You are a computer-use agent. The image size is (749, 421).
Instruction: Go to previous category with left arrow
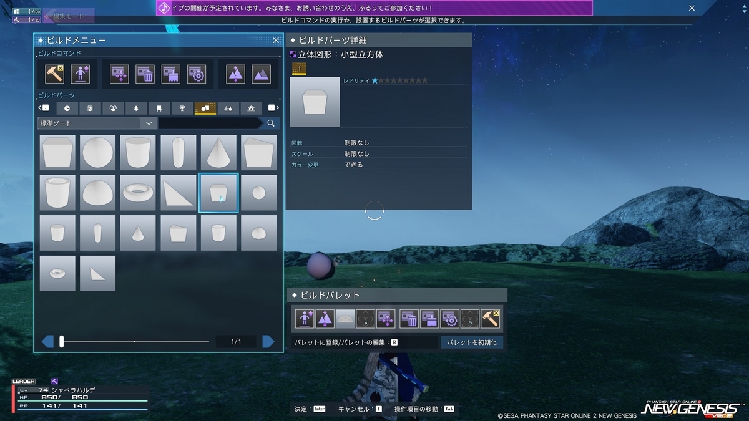tap(45, 108)
